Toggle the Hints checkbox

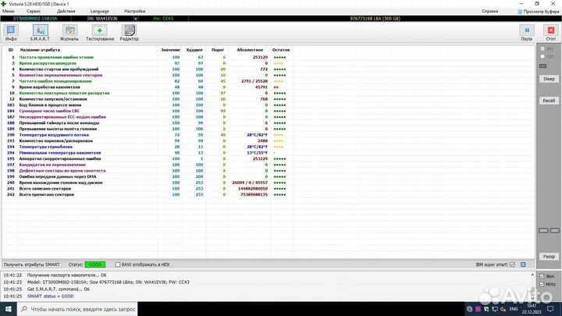pyautogui.click(x=542, y=284)
